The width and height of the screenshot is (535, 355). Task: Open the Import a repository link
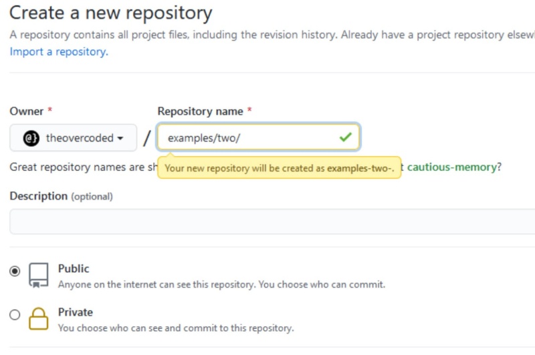point(59,52)
